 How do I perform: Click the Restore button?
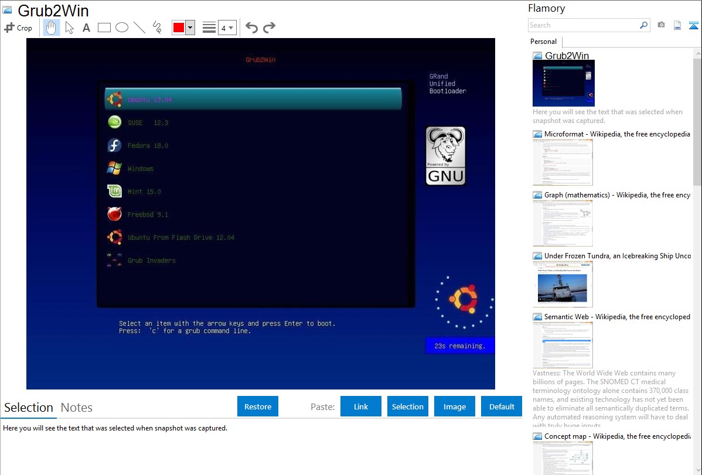click(x=258, y=406)
